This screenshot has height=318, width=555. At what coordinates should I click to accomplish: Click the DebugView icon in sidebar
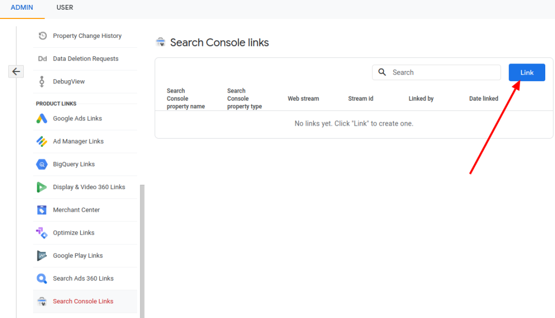pos(42,81)
